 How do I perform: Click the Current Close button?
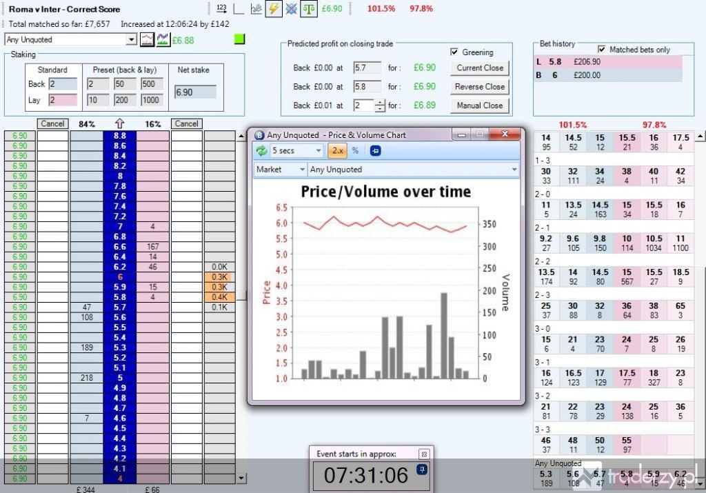tap(480, 68)
